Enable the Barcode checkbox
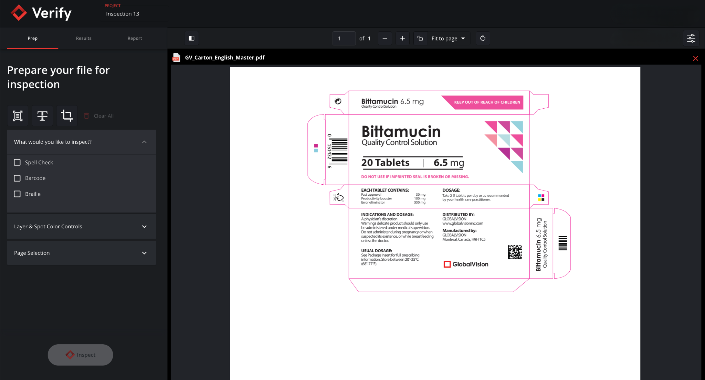This screenshot has width=705, height=380. pos(17,178)
